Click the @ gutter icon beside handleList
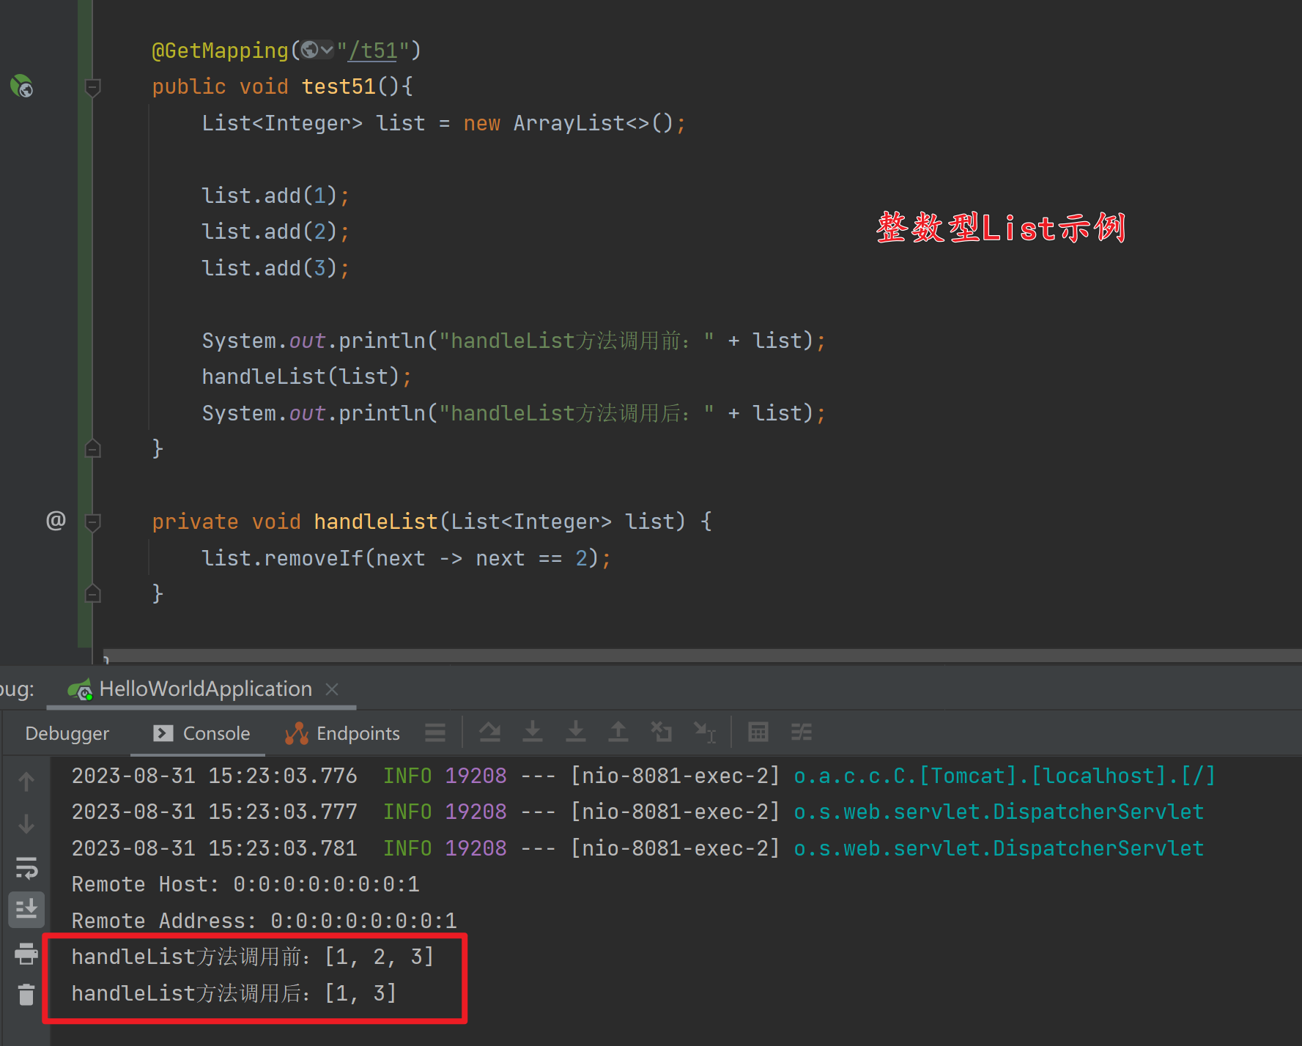 (x=56, y=521)
